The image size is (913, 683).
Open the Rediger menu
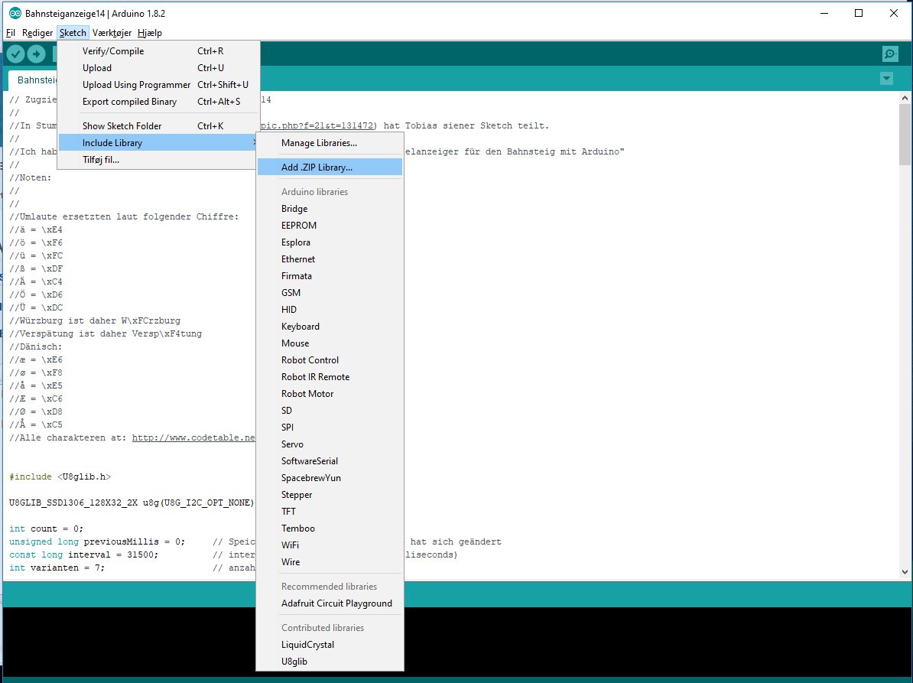(37, 33)
